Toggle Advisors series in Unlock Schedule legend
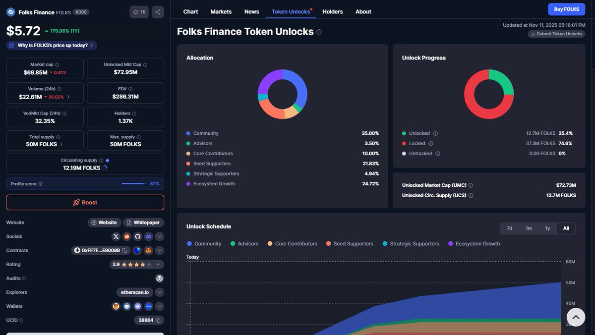Viewport: 595px width, 335px height. 244,244
